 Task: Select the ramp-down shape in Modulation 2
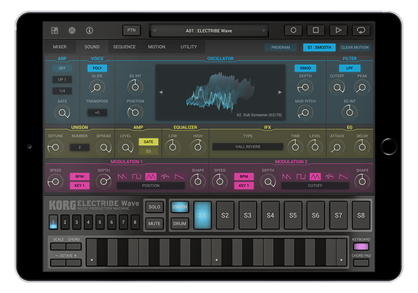pos(343,176)
